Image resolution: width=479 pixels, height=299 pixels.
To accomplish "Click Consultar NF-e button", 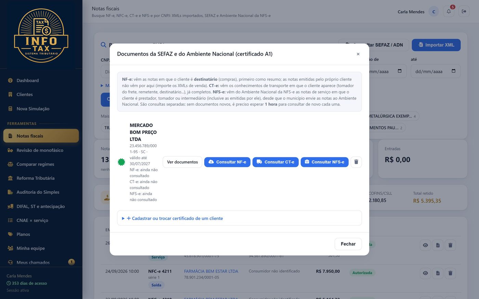I will point(227,162).
